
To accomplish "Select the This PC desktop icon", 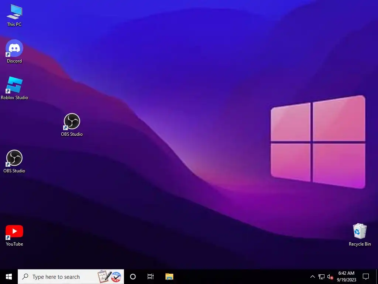I will point(14,15).
